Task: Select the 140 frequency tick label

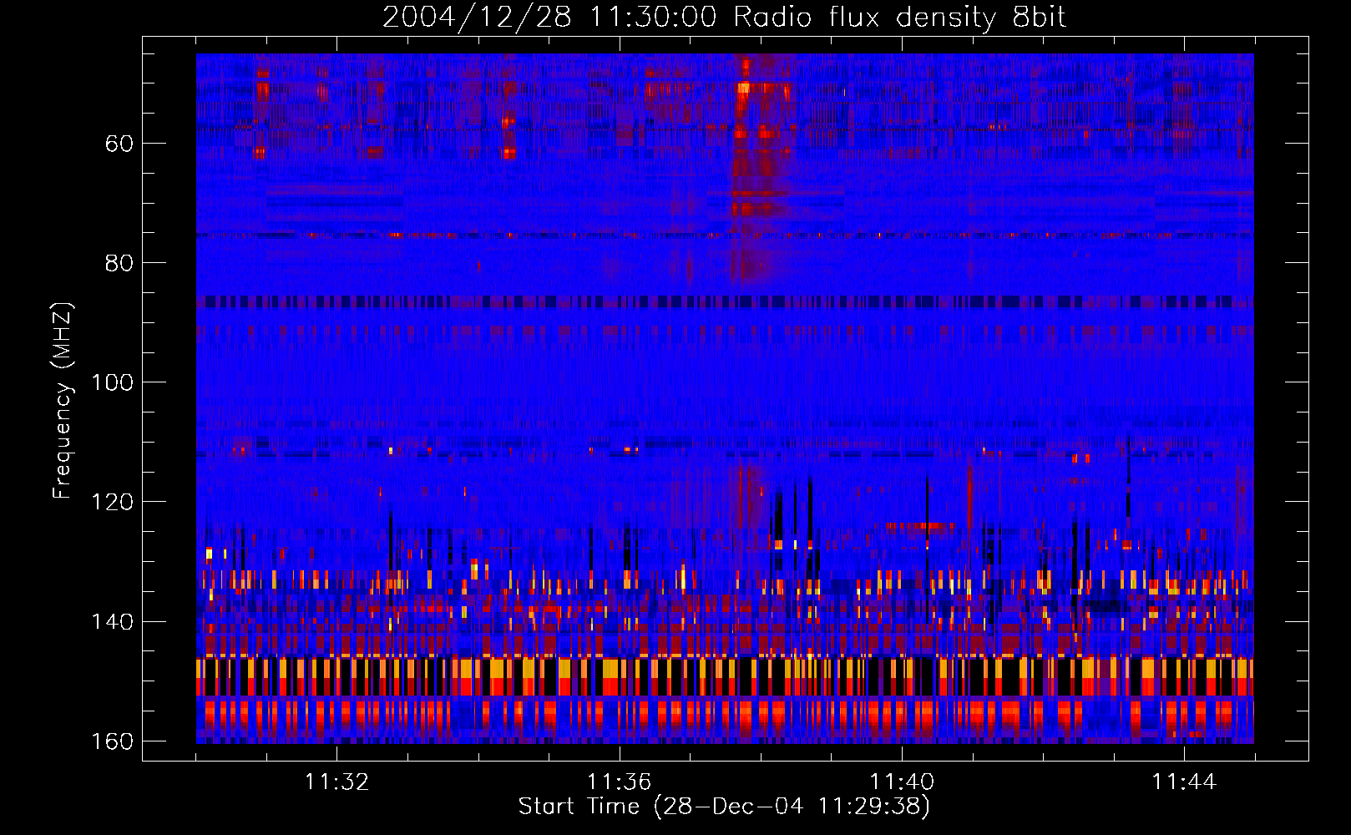Action: click(112, 622)
